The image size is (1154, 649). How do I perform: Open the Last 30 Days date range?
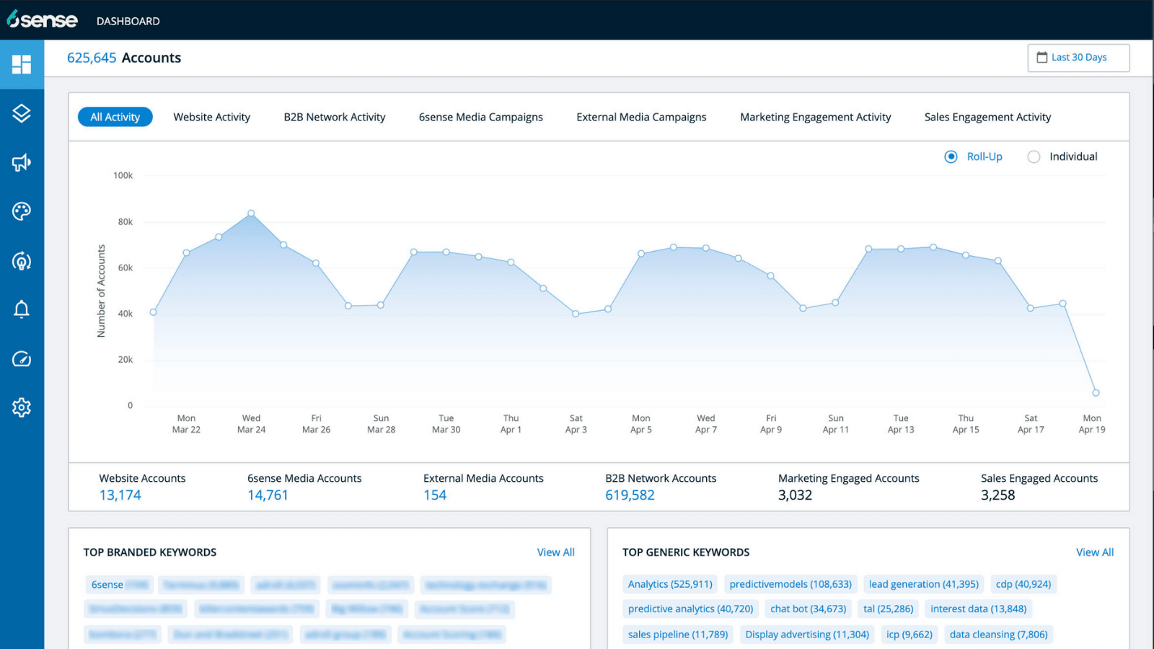[x=1078, y=58]
